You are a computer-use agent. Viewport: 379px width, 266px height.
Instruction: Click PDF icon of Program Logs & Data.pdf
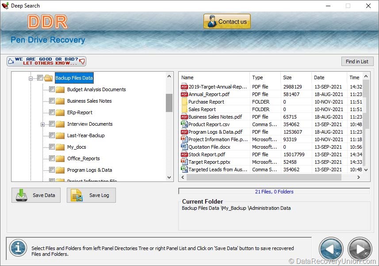[x=184, y=132]
